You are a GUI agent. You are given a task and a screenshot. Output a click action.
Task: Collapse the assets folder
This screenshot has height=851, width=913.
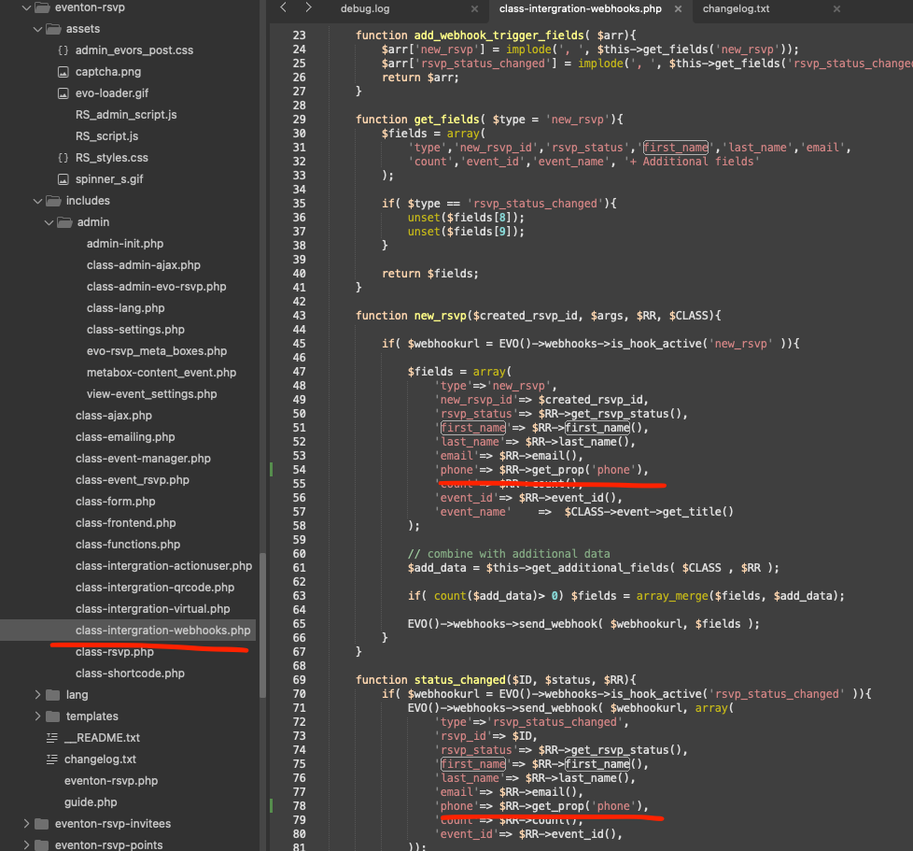38,29
